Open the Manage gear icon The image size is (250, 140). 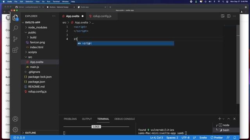[x=15, y=129]
